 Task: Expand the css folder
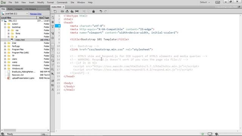(x=9, y=30)
